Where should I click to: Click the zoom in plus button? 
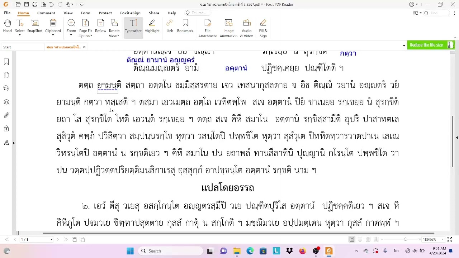(420, 239)
